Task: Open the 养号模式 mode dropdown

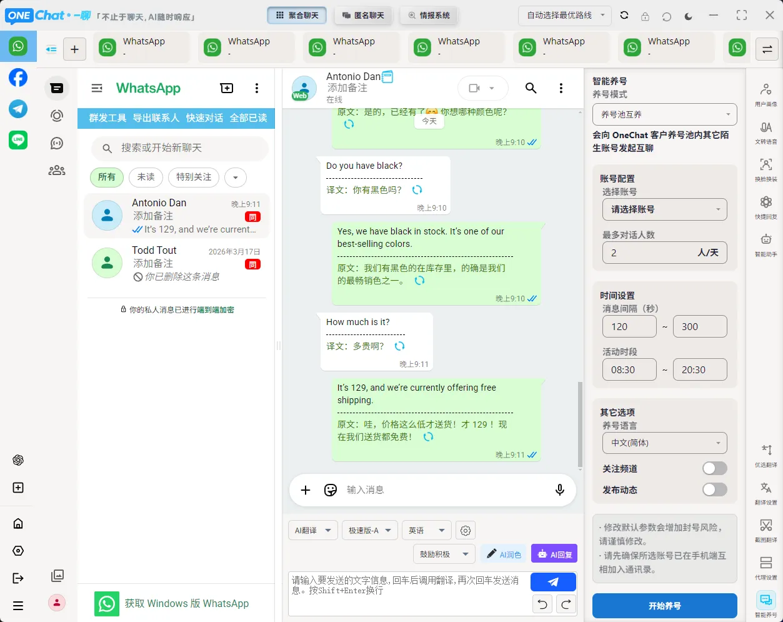Action: click(x=664, y=114)
